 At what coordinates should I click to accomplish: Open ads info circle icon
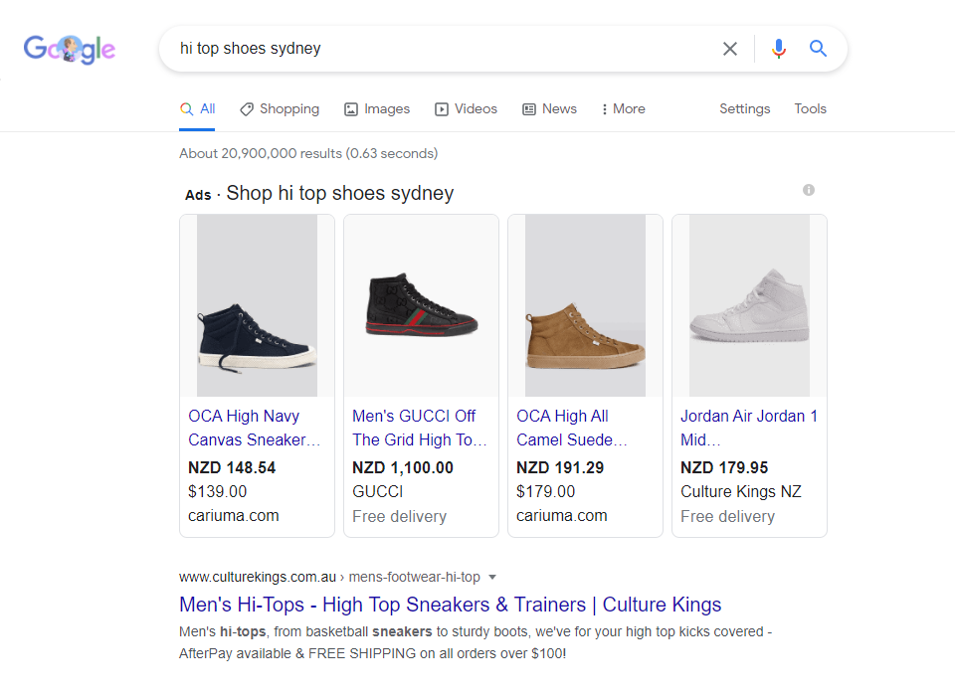(x=808, y=190)
